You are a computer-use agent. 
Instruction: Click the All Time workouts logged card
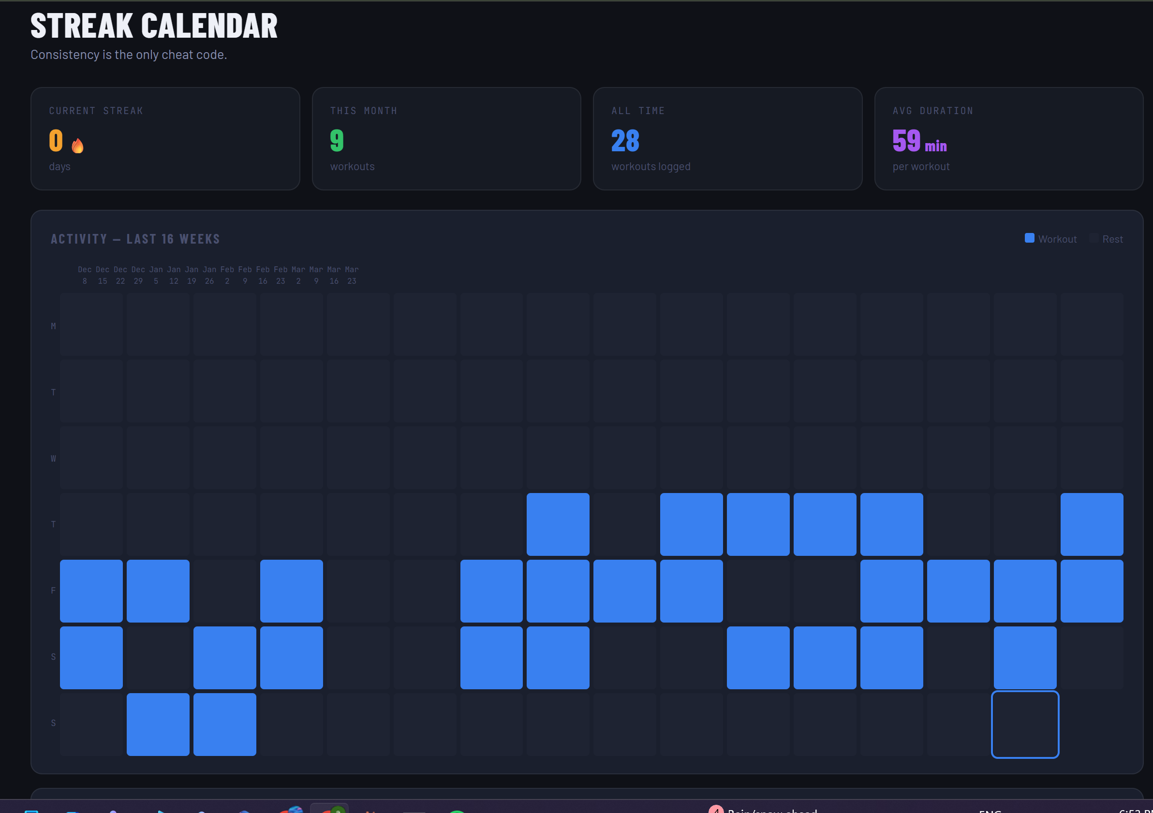click(727, 139)
